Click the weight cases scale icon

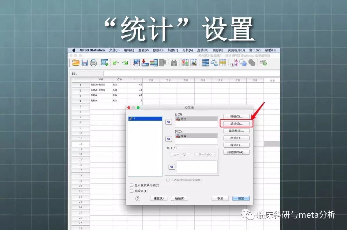pos(214,63)
